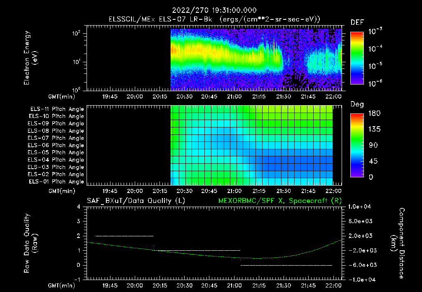The image size is (422, 292).
Task: Select the ELS-09 Pitch Angle row label
Action: (56, 124)
